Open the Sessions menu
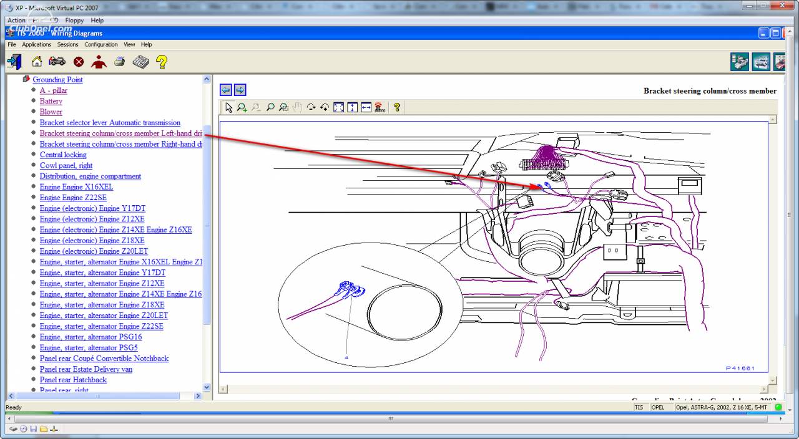The width and height of the screenshot is (799, 439). [x=68, y=44]
